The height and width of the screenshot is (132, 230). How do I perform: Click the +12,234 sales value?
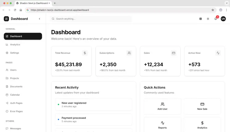[154, 64]
